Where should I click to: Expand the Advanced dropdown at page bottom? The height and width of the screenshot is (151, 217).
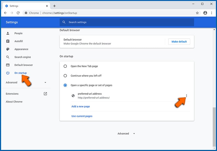(x=126, y=134)
